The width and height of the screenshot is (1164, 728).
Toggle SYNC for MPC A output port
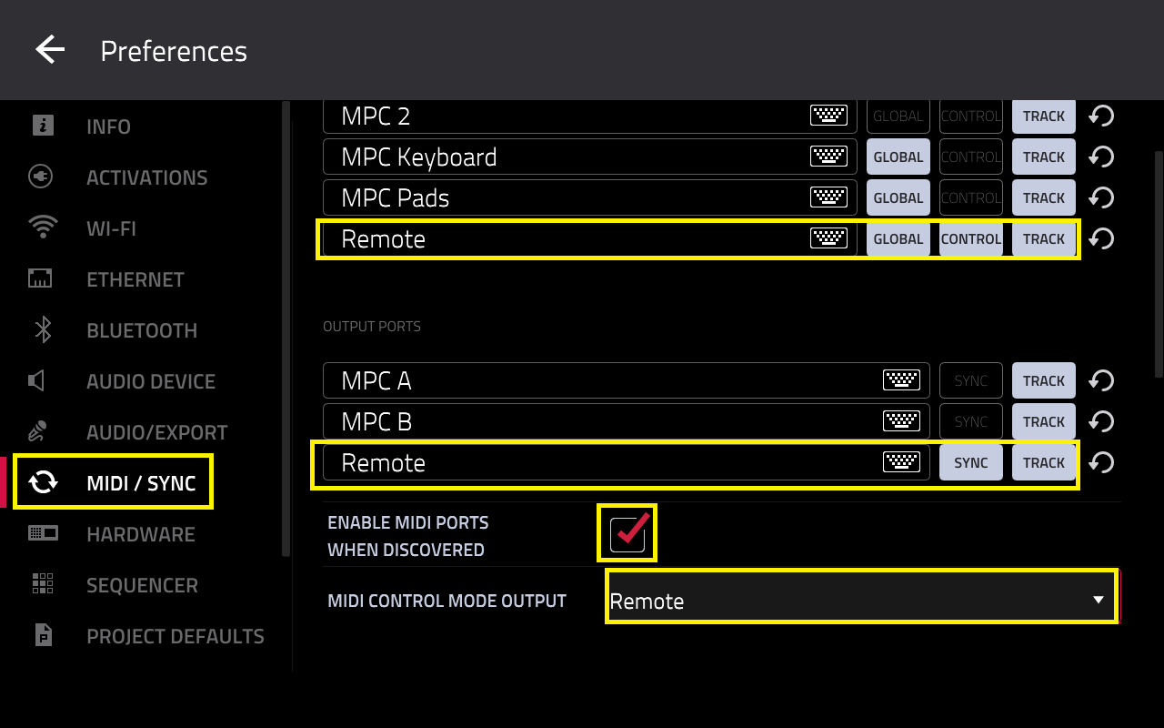coord(971,380)
